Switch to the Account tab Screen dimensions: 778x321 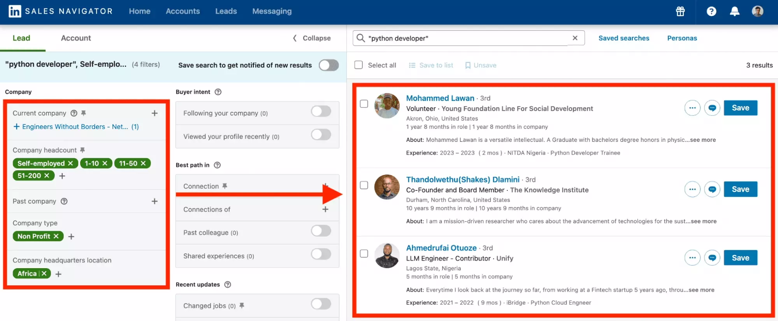(x=76, y=38)
